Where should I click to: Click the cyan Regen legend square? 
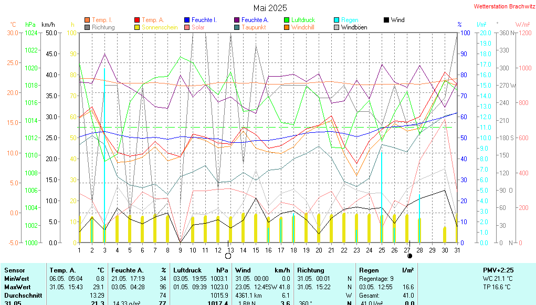tap(337, 20)
